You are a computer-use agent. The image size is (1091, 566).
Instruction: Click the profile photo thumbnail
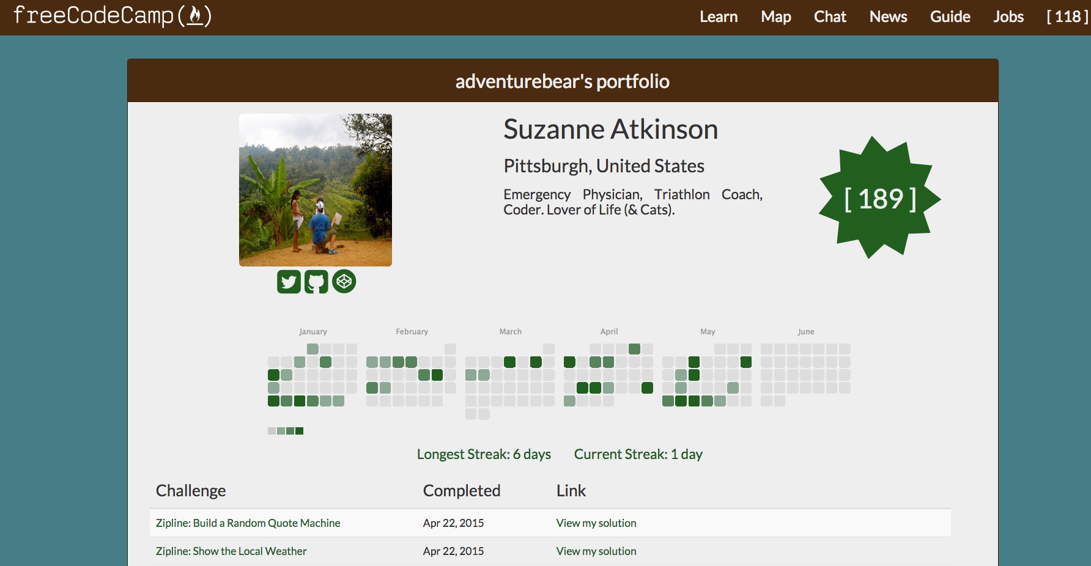tap(316, 190)
